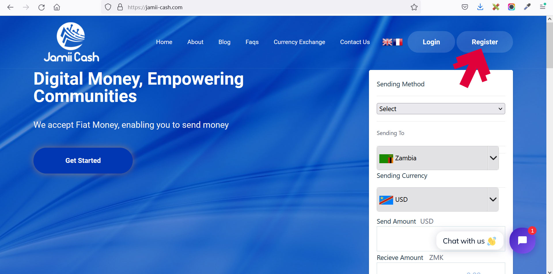Viewport: 553px width, 274px height.
Task: Expand the USD sending currency dropdown
Action: pos(493,199)
